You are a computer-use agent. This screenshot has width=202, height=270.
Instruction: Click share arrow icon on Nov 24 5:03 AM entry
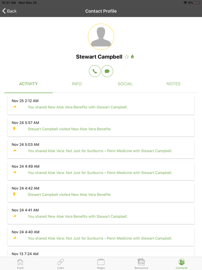click(15, 150)
